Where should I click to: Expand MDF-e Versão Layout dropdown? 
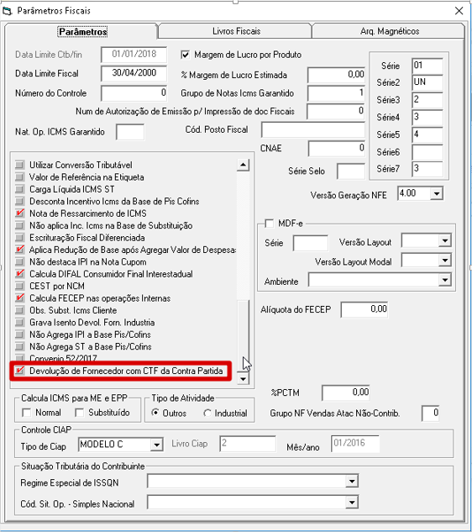(445, 241)
